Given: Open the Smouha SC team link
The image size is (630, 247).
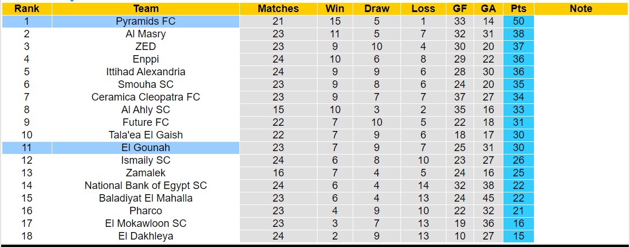Looking at the screenshot, I should coord(146,84).
